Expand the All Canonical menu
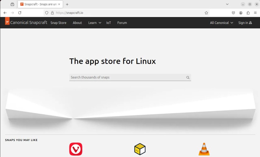This screenshot has width=260, height=157. pos(222,23)
